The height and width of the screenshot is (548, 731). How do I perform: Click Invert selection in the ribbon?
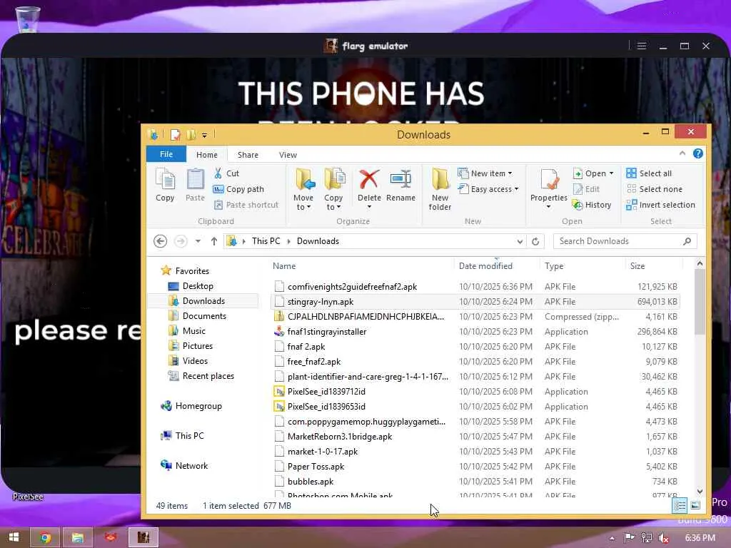[x=660, y=205]
